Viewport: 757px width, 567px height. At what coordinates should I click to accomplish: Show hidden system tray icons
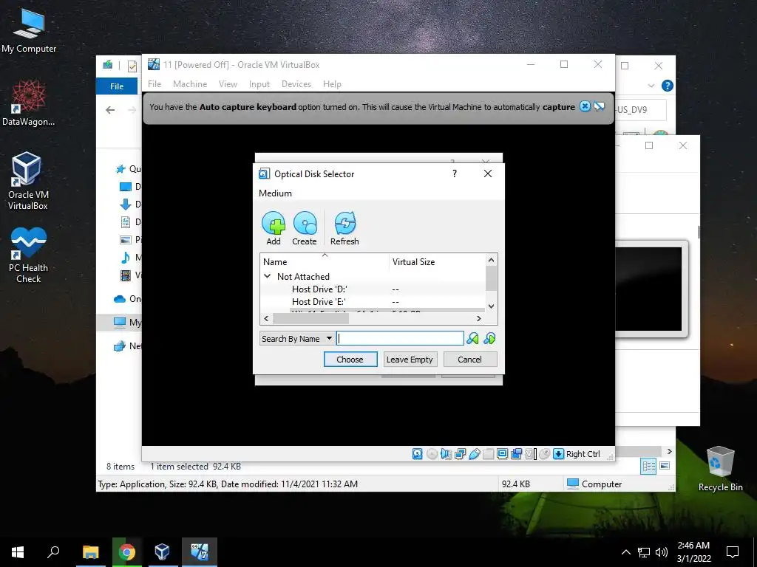point(625,552)
